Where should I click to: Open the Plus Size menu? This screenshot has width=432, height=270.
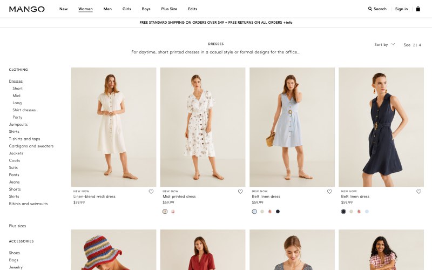click(169, 9)
